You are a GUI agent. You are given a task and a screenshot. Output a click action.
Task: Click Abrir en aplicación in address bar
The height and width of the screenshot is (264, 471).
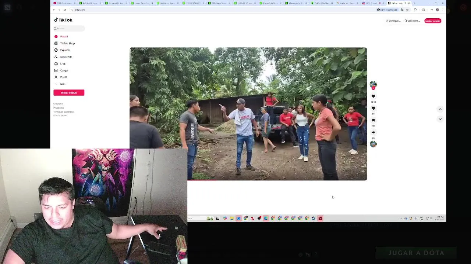point(387,10)
